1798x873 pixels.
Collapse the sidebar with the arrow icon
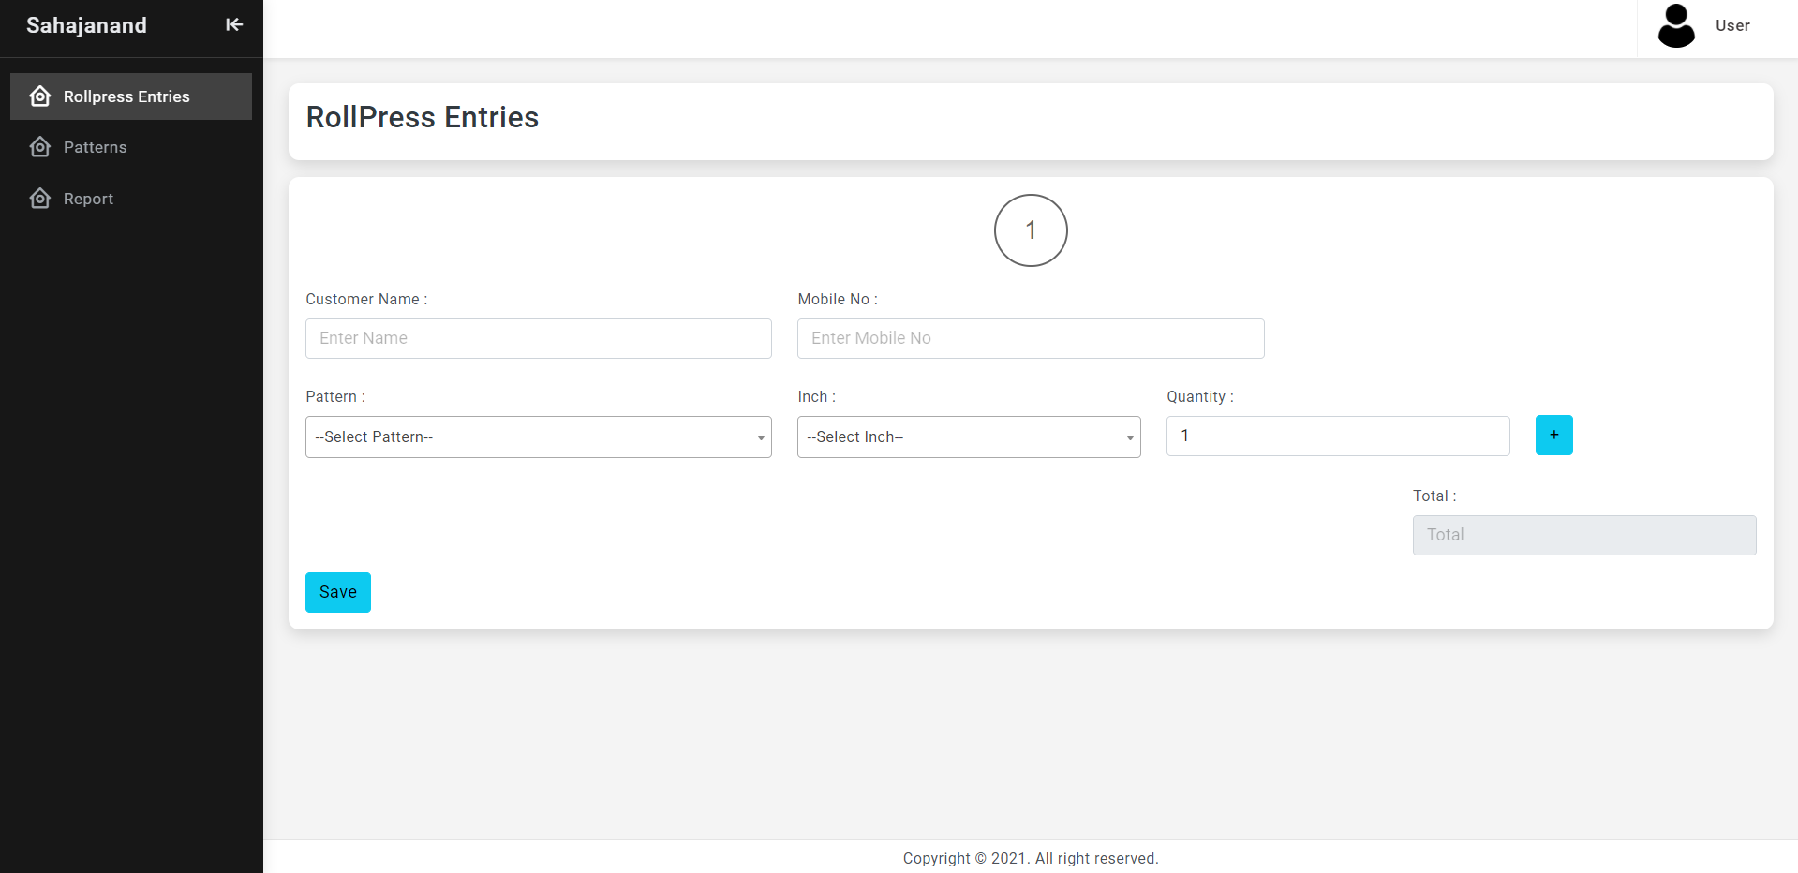pos(234,25)
